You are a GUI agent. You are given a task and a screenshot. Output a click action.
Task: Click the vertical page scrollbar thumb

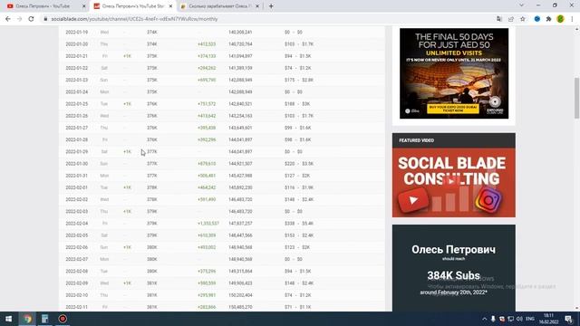coord(576,98)
